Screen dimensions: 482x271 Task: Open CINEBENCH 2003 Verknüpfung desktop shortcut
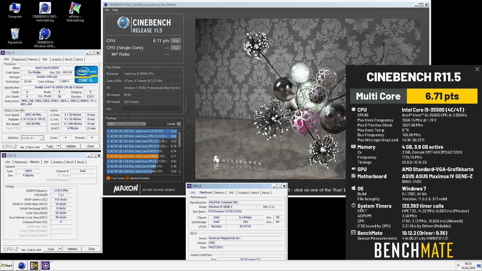point(45,12)
